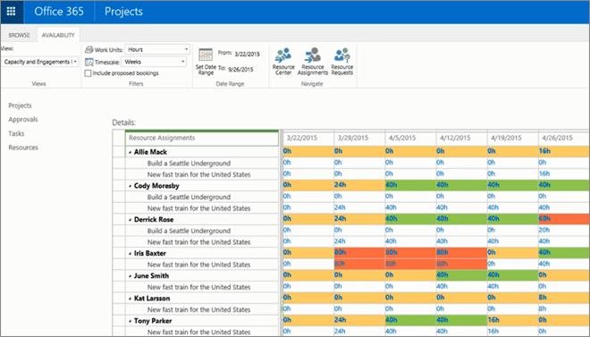Image resolution: width=590 pixels, height=337 pixels.
Task: Open the Resource Assignments icon
Action: click(313, 55)
